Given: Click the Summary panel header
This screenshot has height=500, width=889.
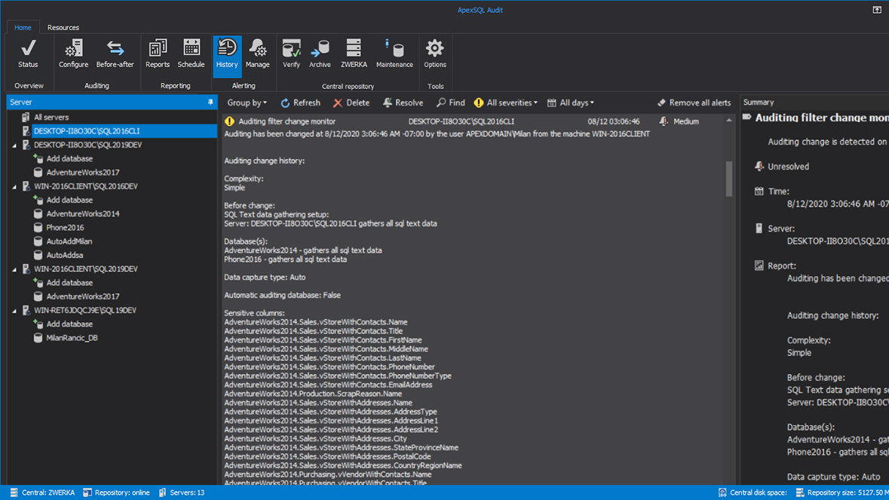Looking at the screenshot, I should click(814, 102).
